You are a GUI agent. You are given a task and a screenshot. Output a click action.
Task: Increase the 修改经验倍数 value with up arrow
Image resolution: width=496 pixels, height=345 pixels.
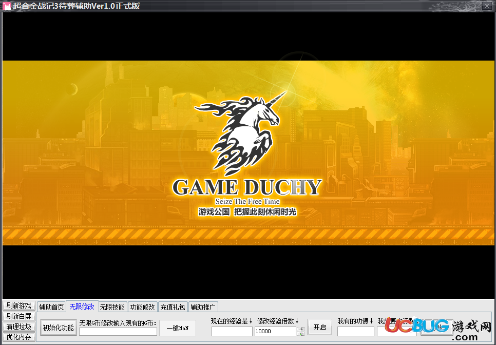click(x=301, y=329)
